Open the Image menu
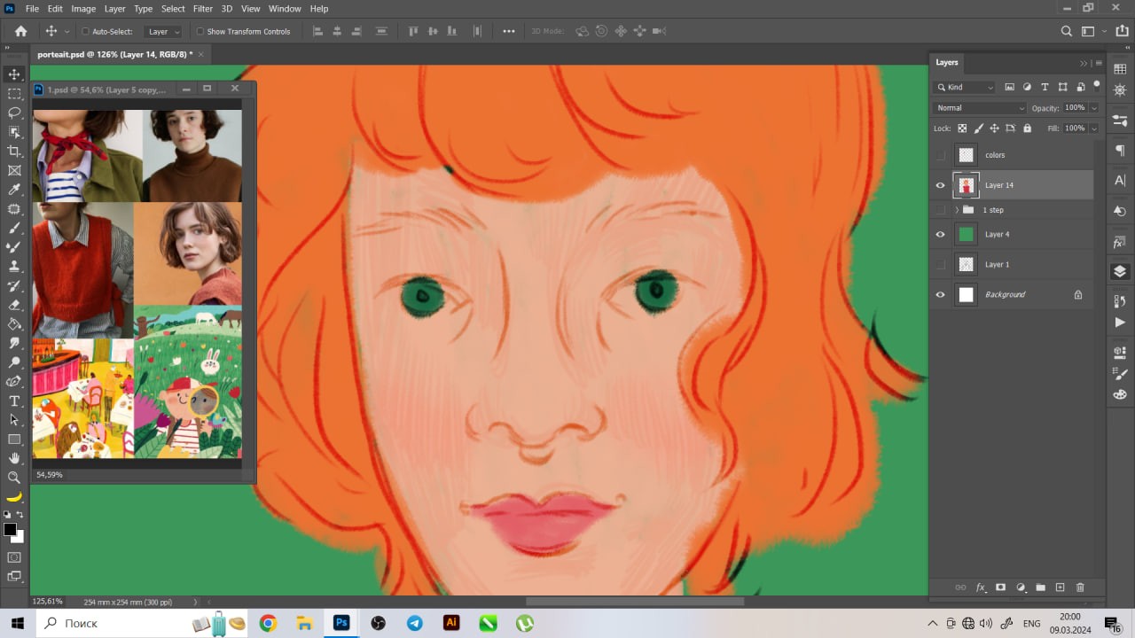The image size is (1135, 638). 83,9
